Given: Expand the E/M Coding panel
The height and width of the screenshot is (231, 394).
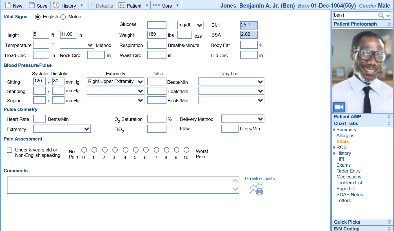Looking at the screenshot, I should tap(389, 229).
